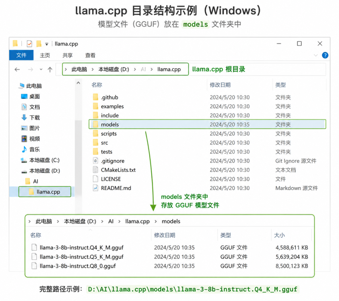Image resolution: width=339 pixels, height=301 pixels.
Task: Click the folder icon in title bar
Action: [x=15, y=43]
